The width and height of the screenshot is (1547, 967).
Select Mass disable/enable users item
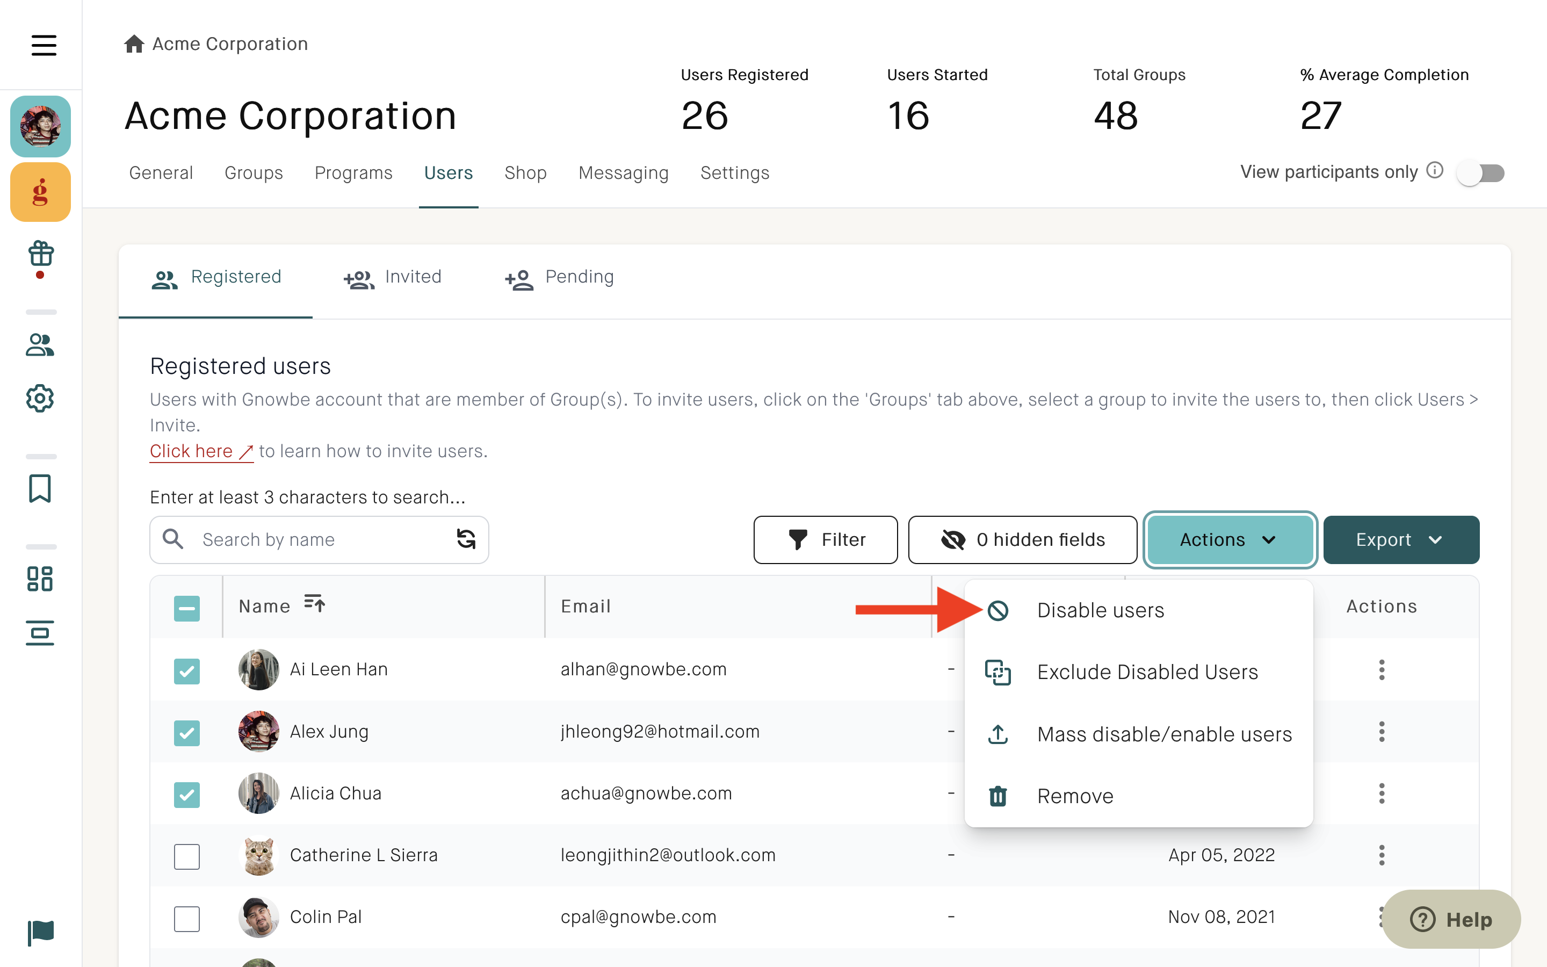coord(1139,734)
